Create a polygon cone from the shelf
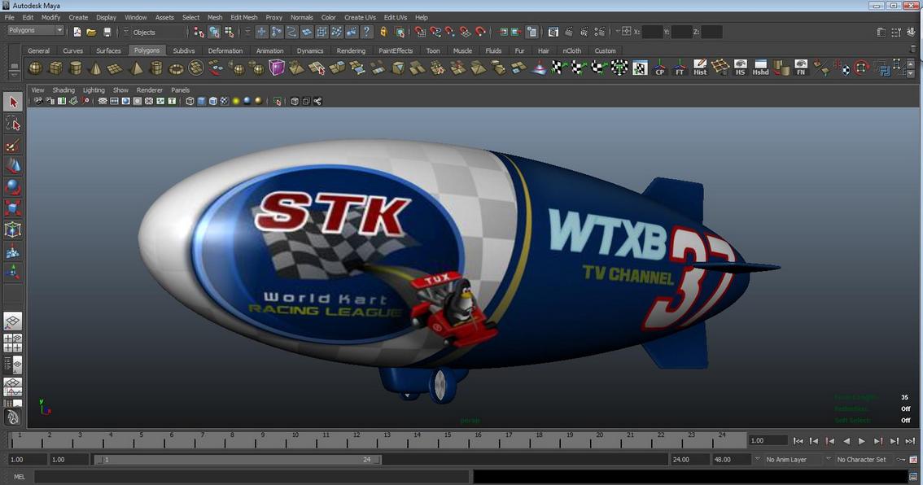This screenshot has height=485, width=923. click(x=95, y=68)
